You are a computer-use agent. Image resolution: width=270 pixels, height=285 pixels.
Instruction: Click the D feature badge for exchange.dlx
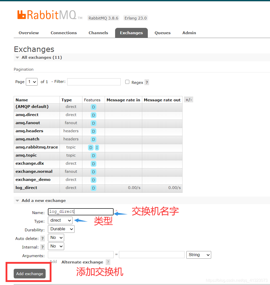point(94,164)
